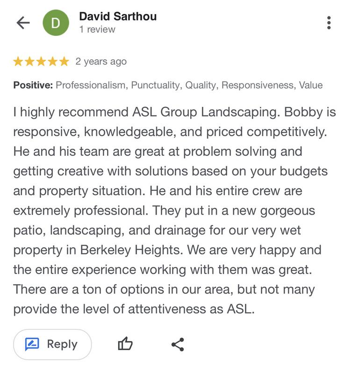Click the 'Value' attribute text

tap(311, 85)
